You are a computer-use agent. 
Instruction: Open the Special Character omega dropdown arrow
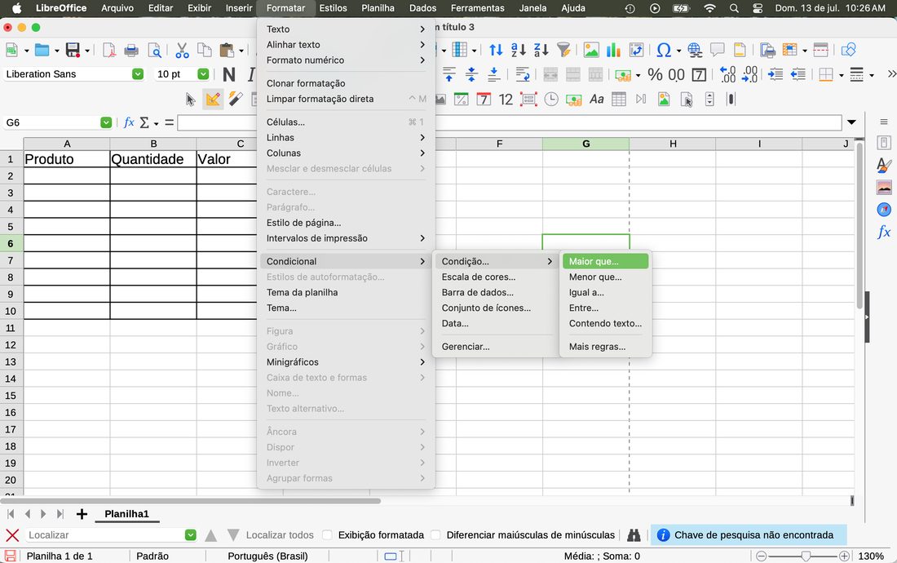[679, 51]
